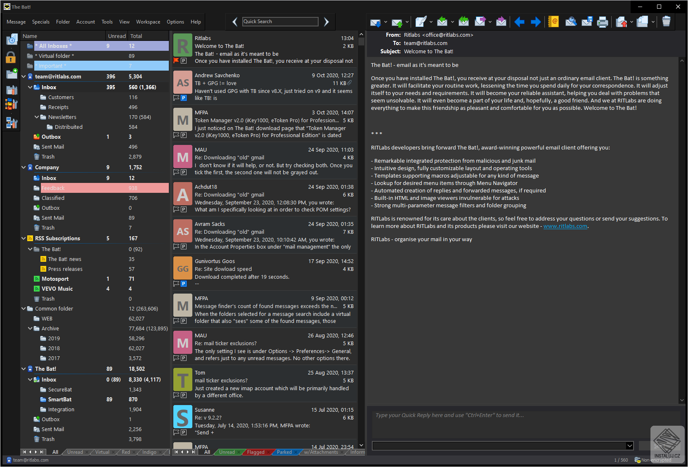Click the T avatar of Tom's message
This screenshot has width=688, height=467.
pos(183,380)
